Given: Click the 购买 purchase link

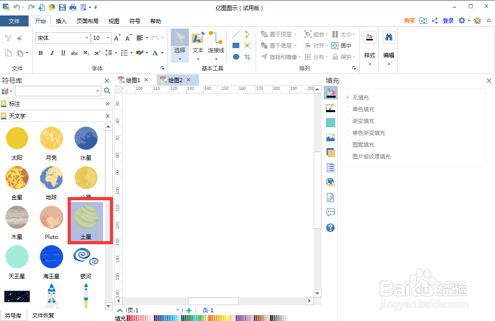Looking at the screenshot, I should 410,20.
